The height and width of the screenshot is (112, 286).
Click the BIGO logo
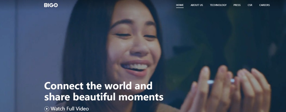51,5
